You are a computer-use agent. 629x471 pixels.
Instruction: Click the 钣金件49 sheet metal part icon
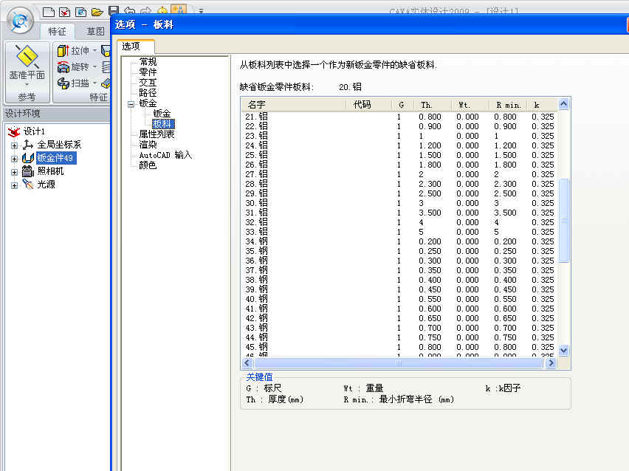[28, 158]
